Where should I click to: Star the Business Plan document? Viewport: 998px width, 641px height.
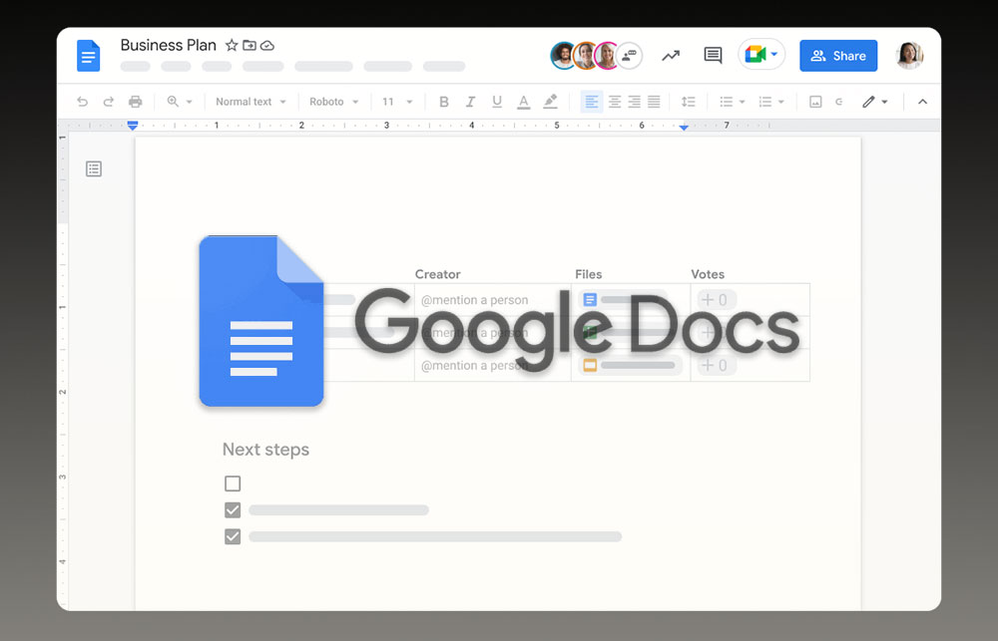232,46
